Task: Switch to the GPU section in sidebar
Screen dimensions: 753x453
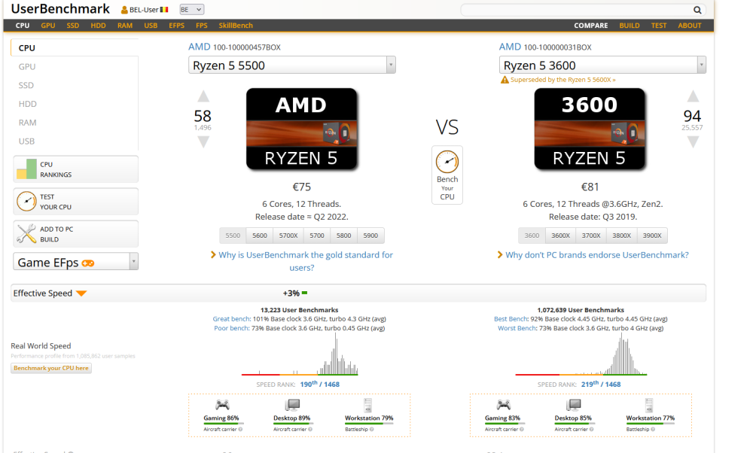Action: tap(28, 66)
